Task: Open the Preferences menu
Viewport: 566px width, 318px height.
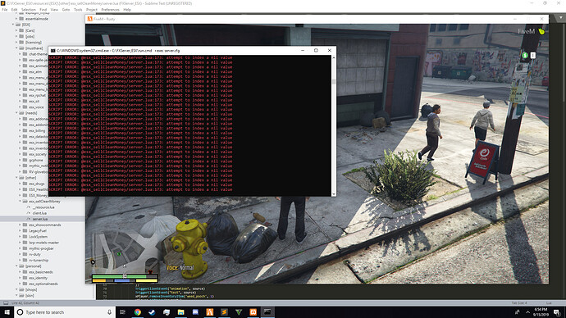Action: click(x=110, y=10)
